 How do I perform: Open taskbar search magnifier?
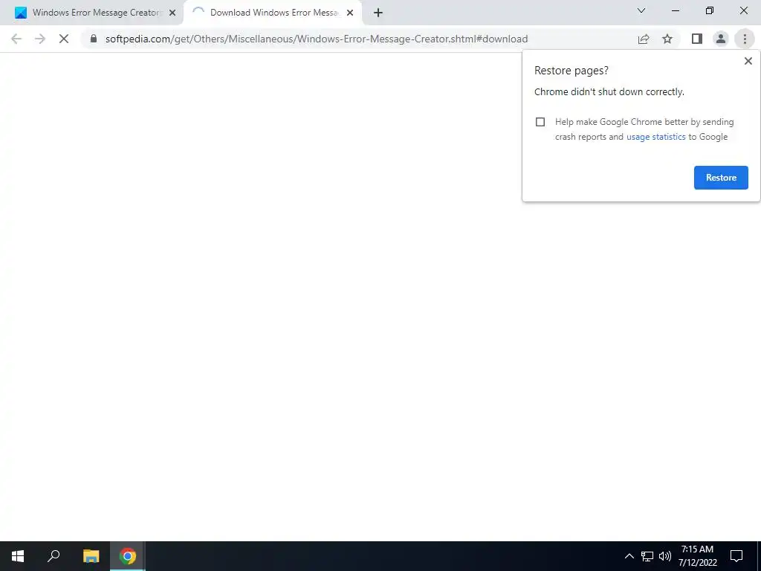pyautogui.click(x=54, y=556)
